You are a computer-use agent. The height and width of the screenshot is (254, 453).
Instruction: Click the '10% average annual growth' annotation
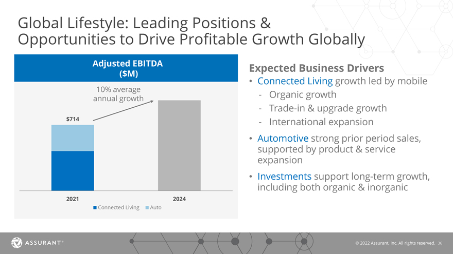click(118, 94)
